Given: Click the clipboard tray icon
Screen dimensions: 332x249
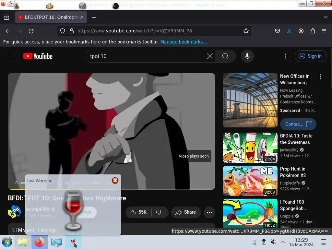Looking at the screenshot, I should coord(264,242).
